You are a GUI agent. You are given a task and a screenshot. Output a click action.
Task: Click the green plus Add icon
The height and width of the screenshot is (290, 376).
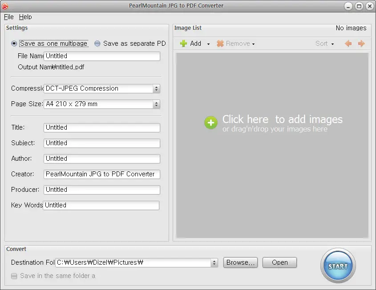183,44
